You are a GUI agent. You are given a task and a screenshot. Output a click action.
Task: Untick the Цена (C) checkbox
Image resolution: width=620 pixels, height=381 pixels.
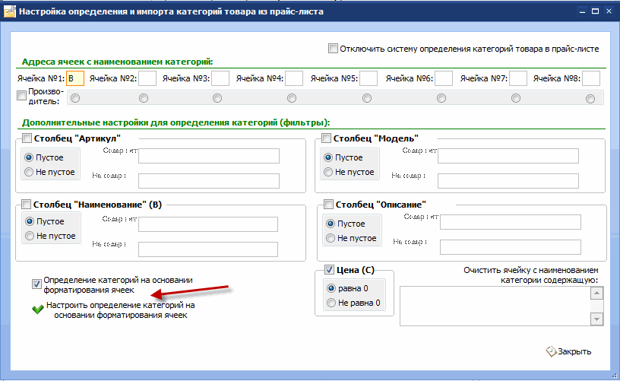pos(329,270)
